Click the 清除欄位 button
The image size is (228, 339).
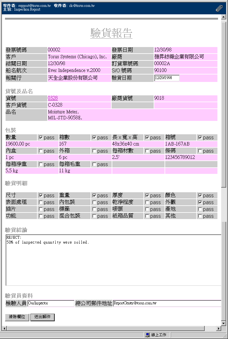17,317
